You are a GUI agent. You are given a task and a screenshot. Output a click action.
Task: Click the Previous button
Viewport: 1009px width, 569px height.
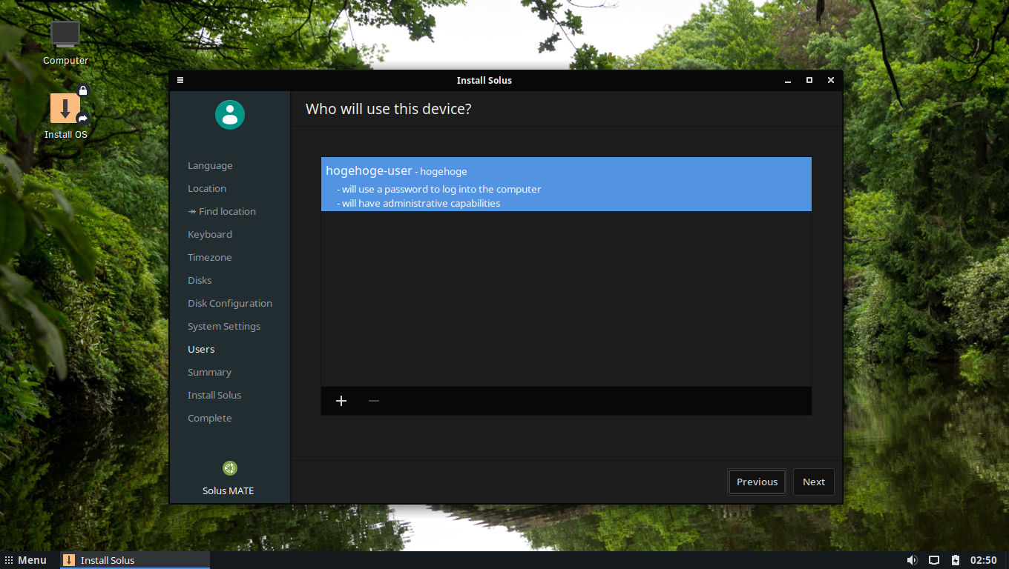click(757, 482)
